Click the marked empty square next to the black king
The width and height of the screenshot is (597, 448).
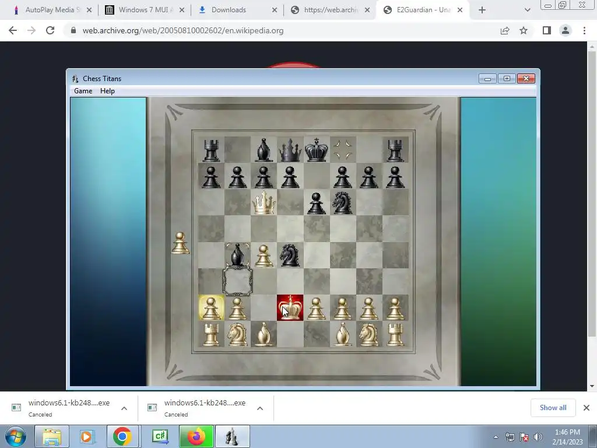tap(343, 149)
